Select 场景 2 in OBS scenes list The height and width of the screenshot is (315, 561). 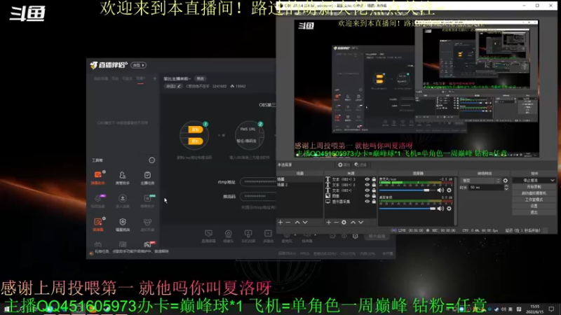pyautogui.click(x=300, y=185)
